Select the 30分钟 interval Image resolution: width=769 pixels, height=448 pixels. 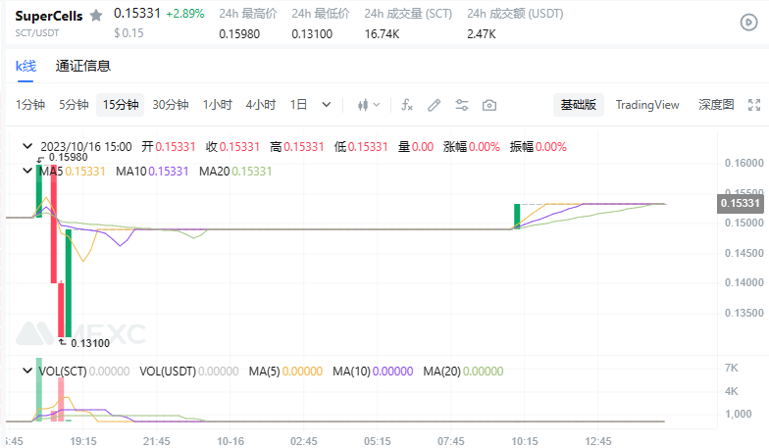[x=171, y=105]
